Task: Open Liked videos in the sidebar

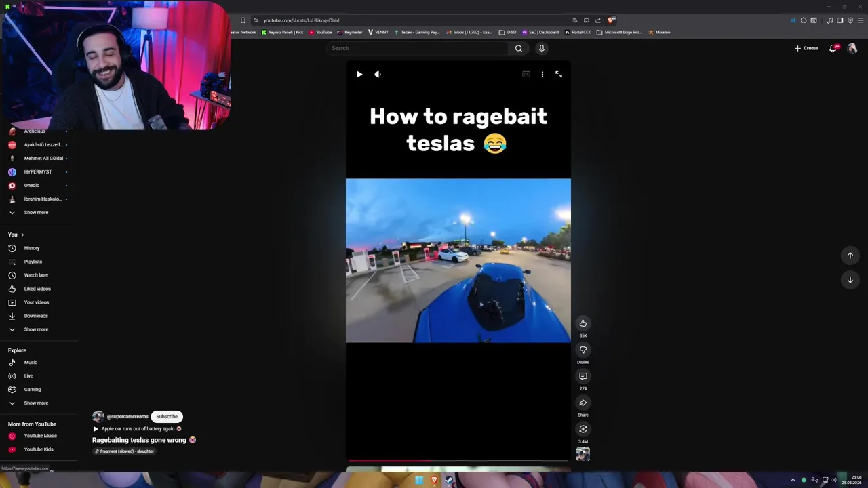Action: pyautogui.click(x=39, y=289)
